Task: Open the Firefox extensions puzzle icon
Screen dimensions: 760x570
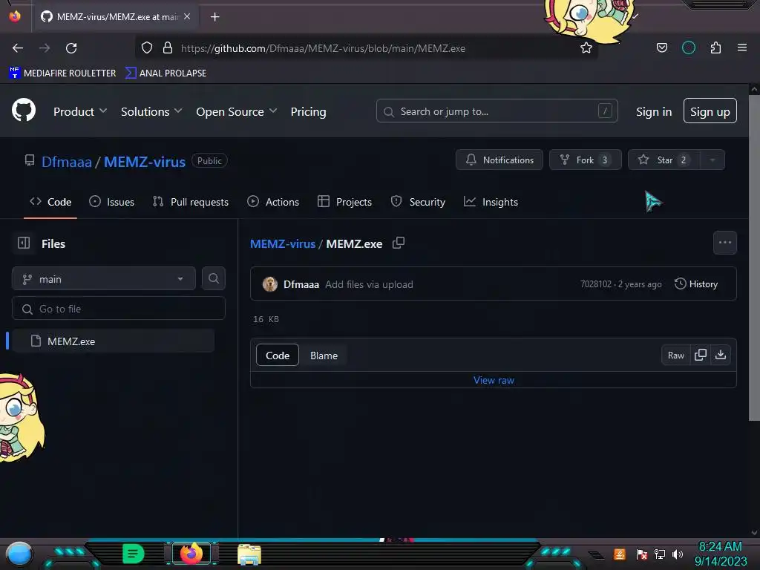Action: coord(715,47)
